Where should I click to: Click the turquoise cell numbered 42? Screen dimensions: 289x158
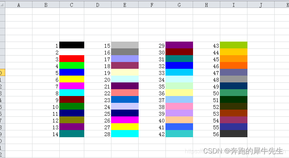pos(179,133)
